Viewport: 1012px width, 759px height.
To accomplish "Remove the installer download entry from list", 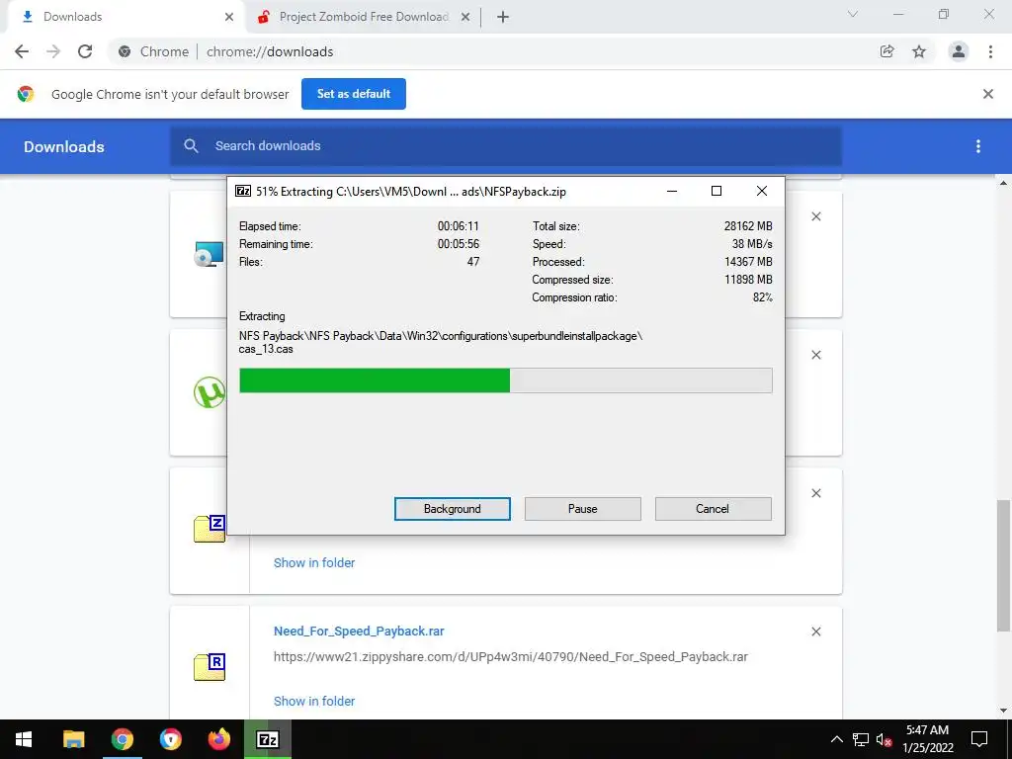I will click(816, 216).
